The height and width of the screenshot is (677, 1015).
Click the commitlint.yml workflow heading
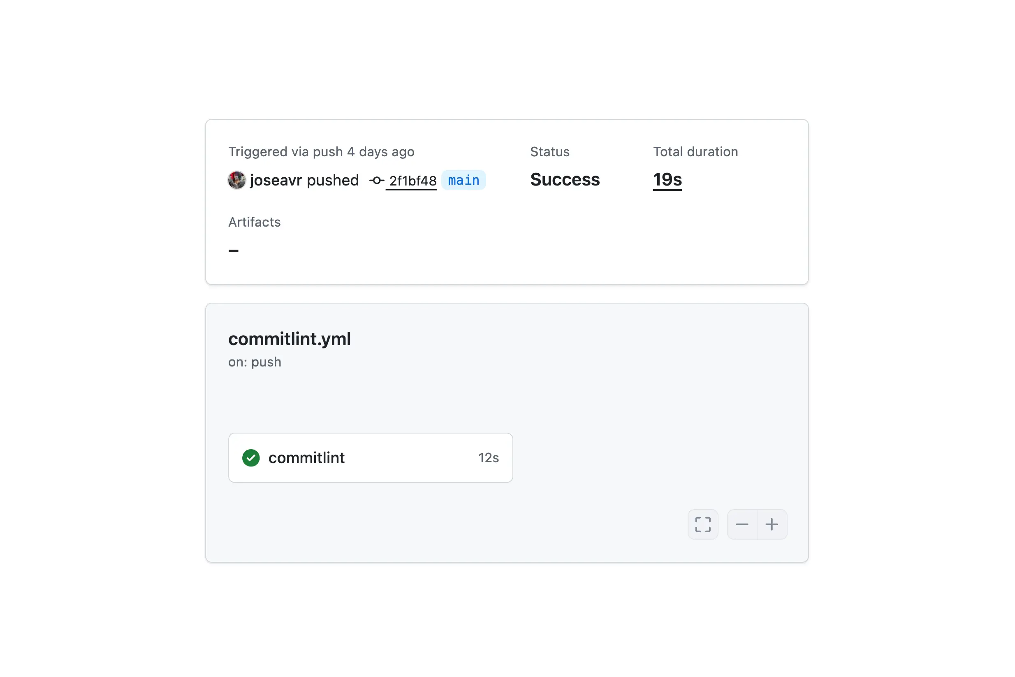289,339
